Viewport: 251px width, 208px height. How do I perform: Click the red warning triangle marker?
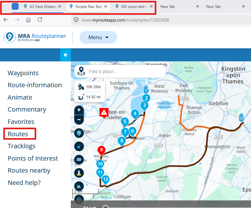click(104, 112)
